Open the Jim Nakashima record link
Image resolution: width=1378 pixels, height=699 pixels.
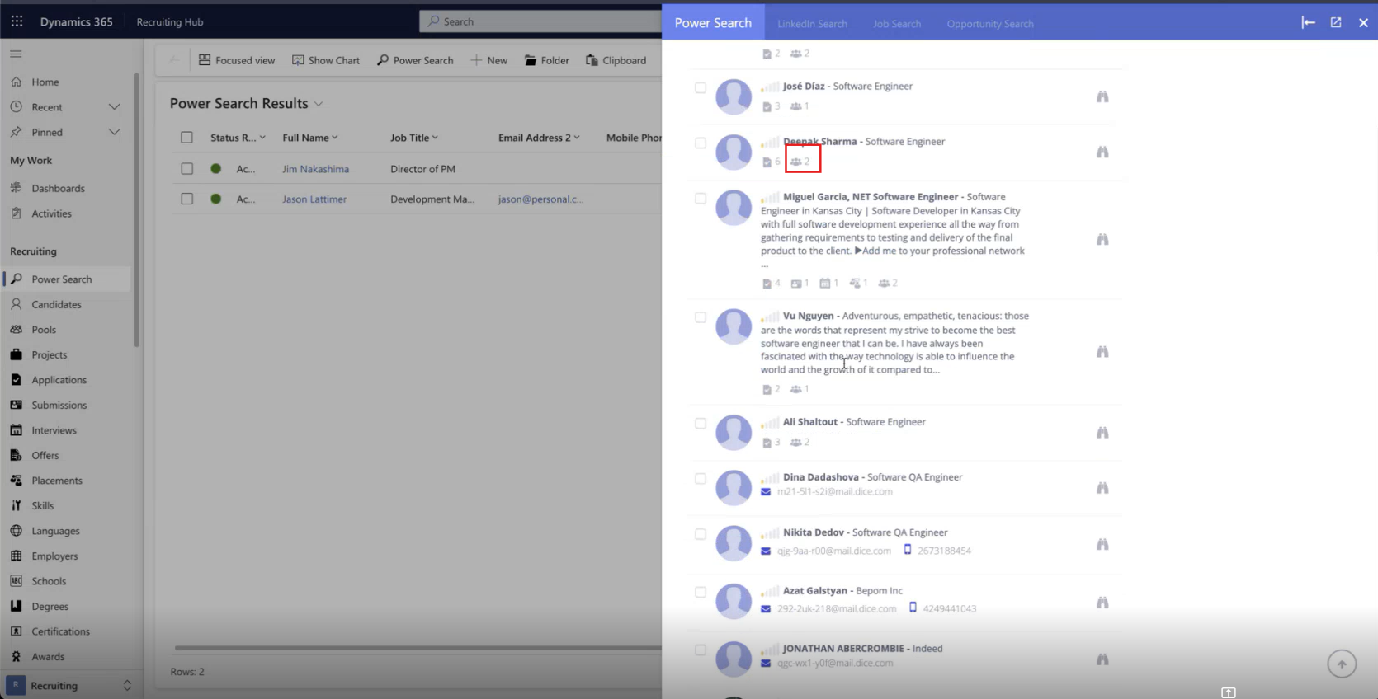click(315, 169)
